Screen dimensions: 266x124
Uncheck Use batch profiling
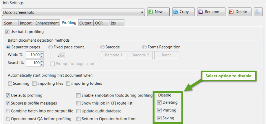[7, 32]
